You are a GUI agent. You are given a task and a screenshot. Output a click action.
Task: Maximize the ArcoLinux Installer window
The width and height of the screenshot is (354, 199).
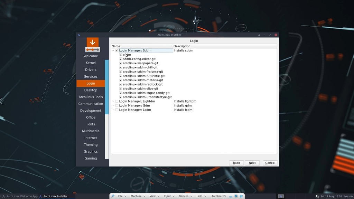point(270,35)
